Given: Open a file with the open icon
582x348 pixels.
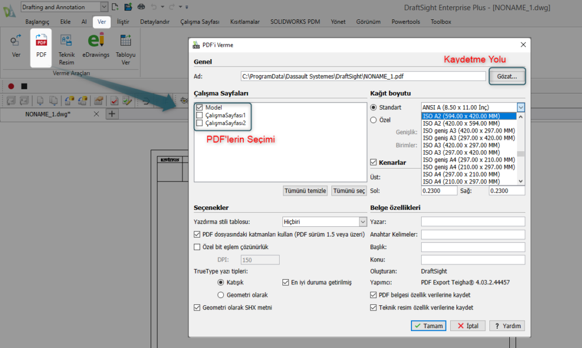Looking at the screenshot, I should click(127, 7).
